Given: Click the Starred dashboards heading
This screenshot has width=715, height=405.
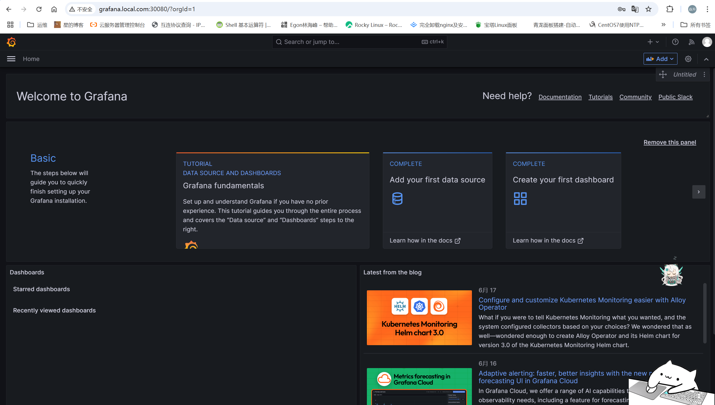Looking at the screenshot, I should 41,289.
